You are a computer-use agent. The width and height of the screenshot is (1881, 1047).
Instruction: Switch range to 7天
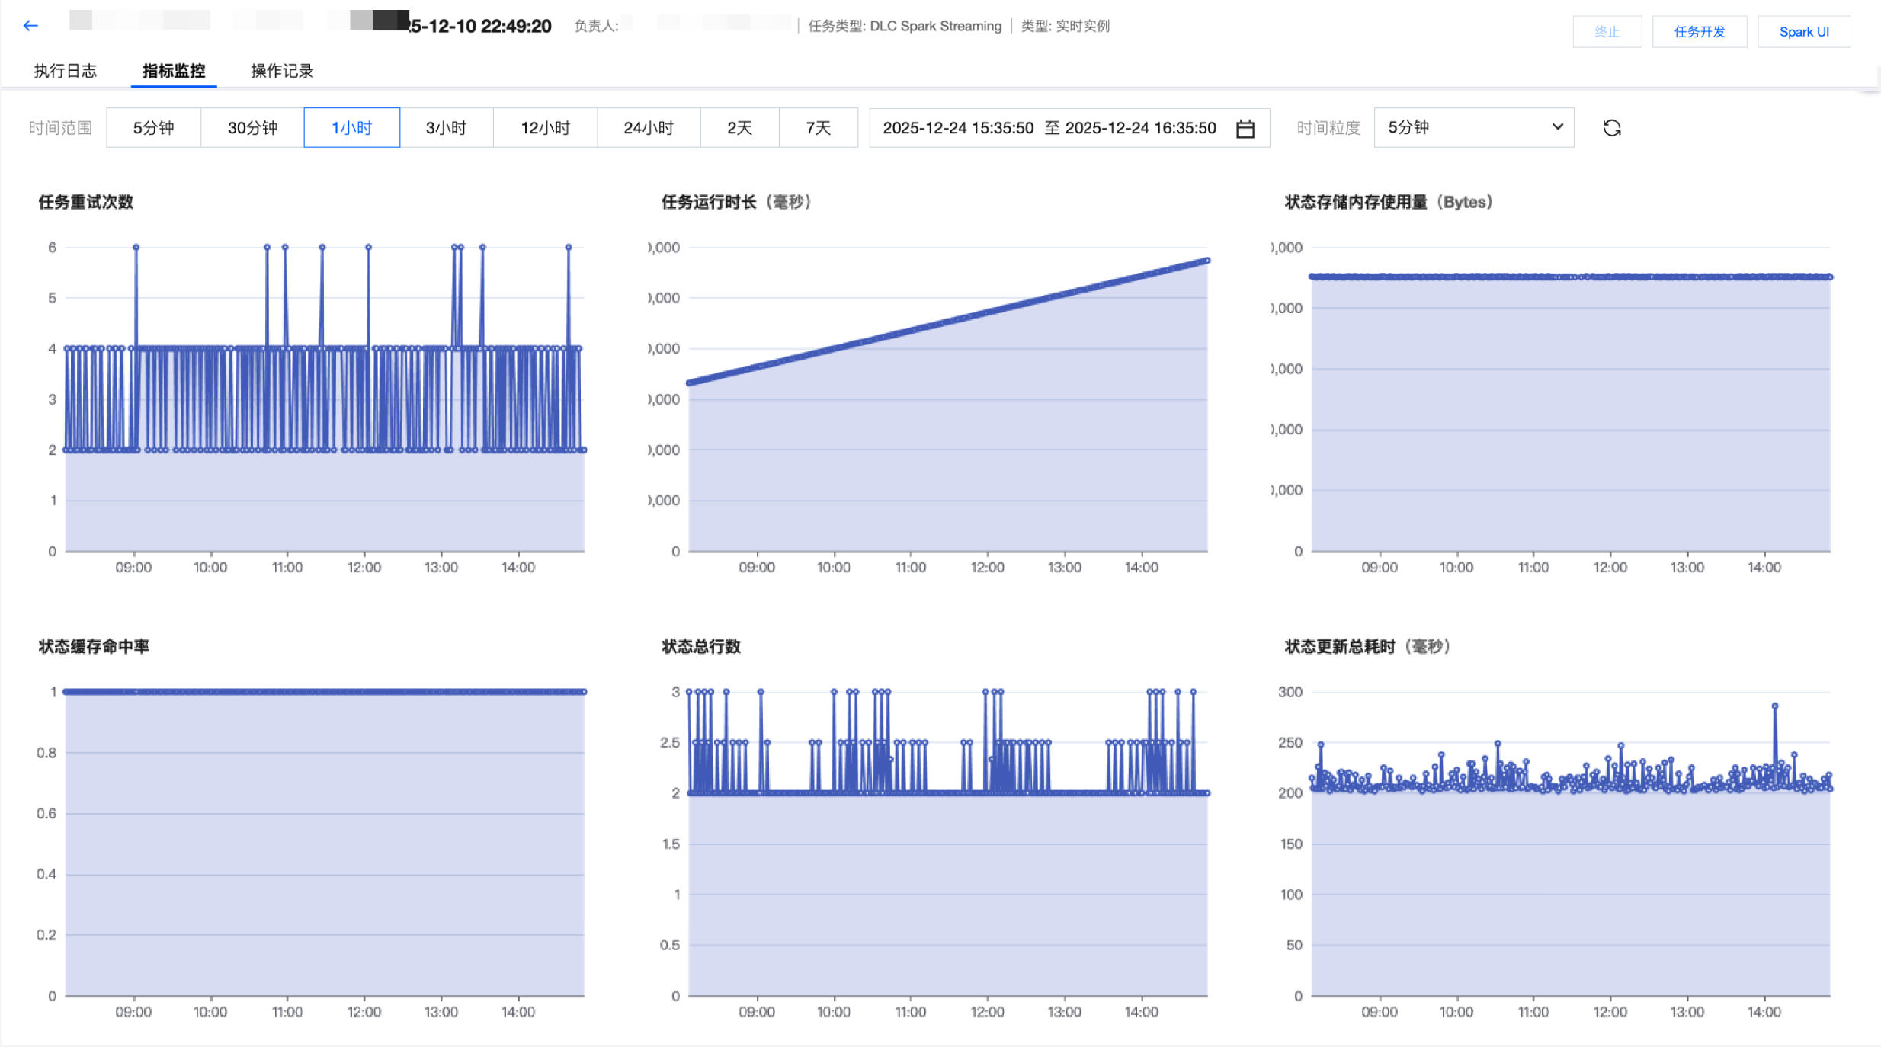818,128
